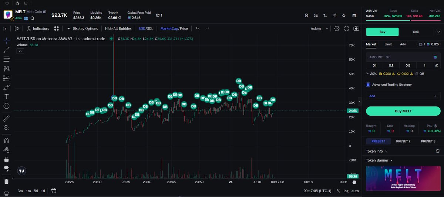444x197 pixels.
Task: Open the timezone UTC-4 selector
Action: click(317, 191)
